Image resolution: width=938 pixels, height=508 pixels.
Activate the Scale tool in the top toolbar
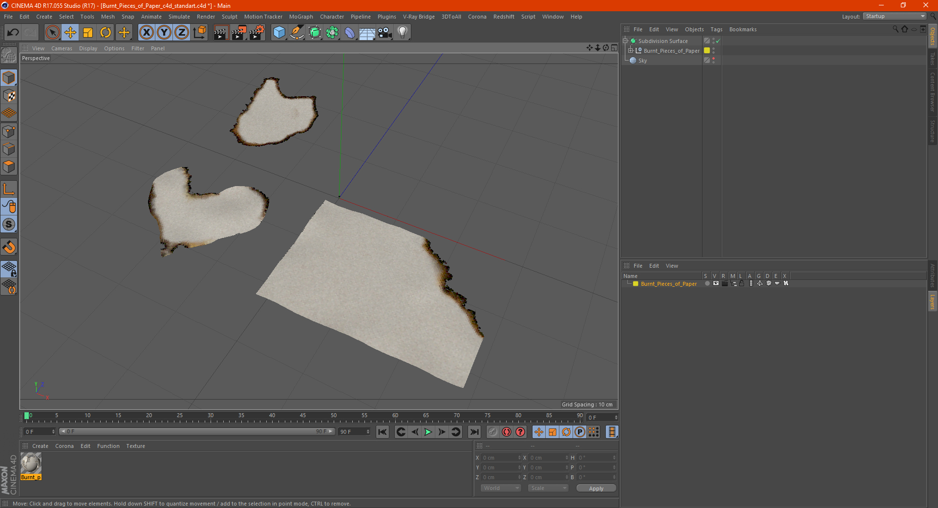[88, 33]
